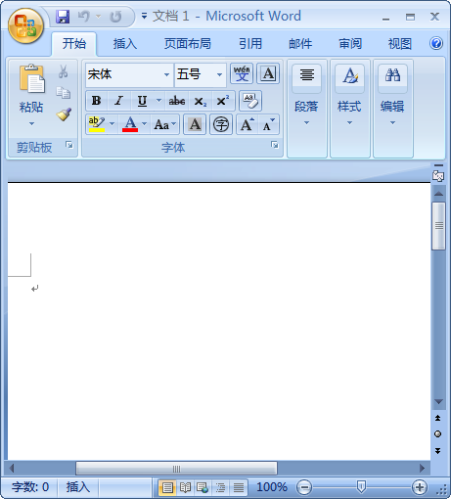Open Word Help question mark icon
451x499 pixels.
pyautogui.click(x=436, y=43)
